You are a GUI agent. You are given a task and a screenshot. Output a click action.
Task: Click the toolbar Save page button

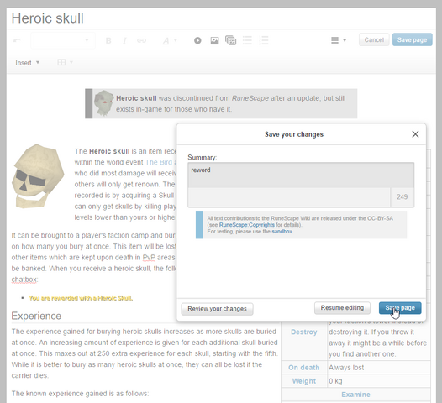pyautogui.click(x=412, y=39)
